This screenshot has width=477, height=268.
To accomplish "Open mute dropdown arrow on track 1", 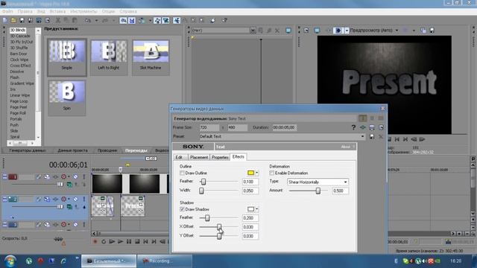I will point(69,176).
